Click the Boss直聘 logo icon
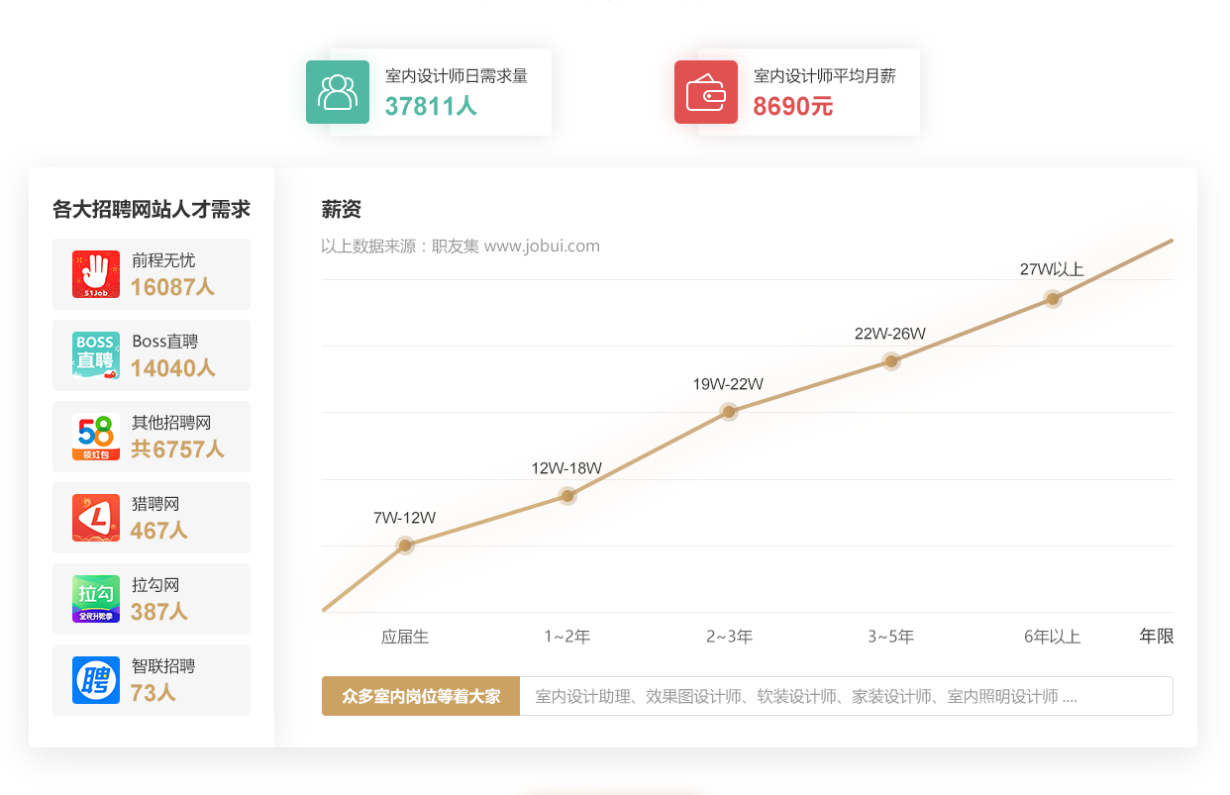The height and width of the screenshot is (795, 1230). 96,355
